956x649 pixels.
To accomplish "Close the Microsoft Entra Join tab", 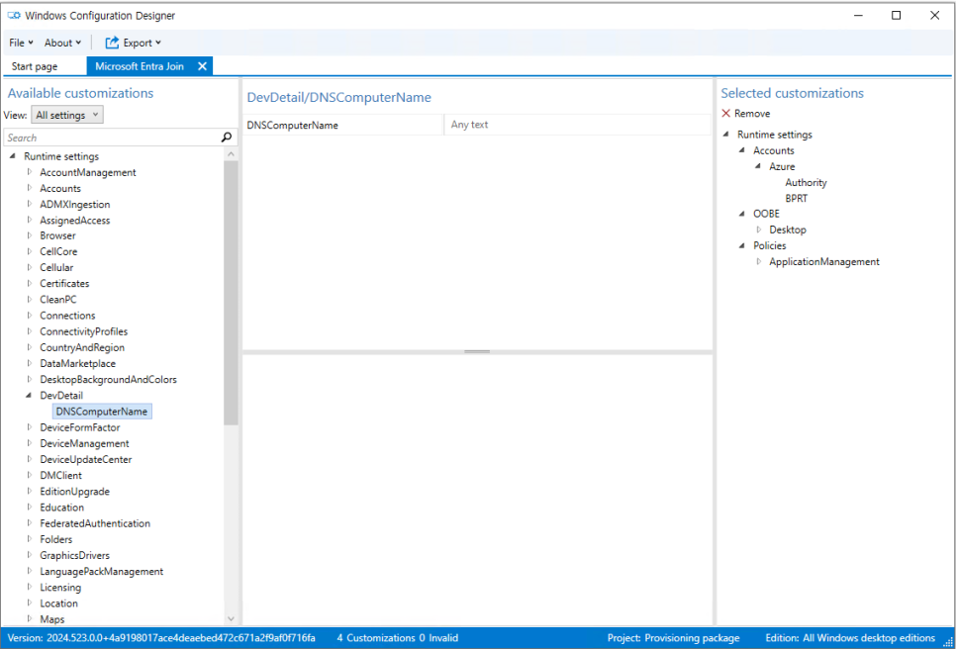I will pos(203,66).
